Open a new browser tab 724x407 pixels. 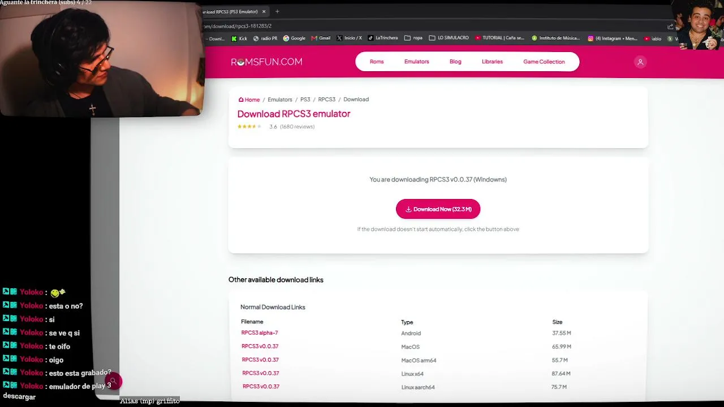(277, 11)
